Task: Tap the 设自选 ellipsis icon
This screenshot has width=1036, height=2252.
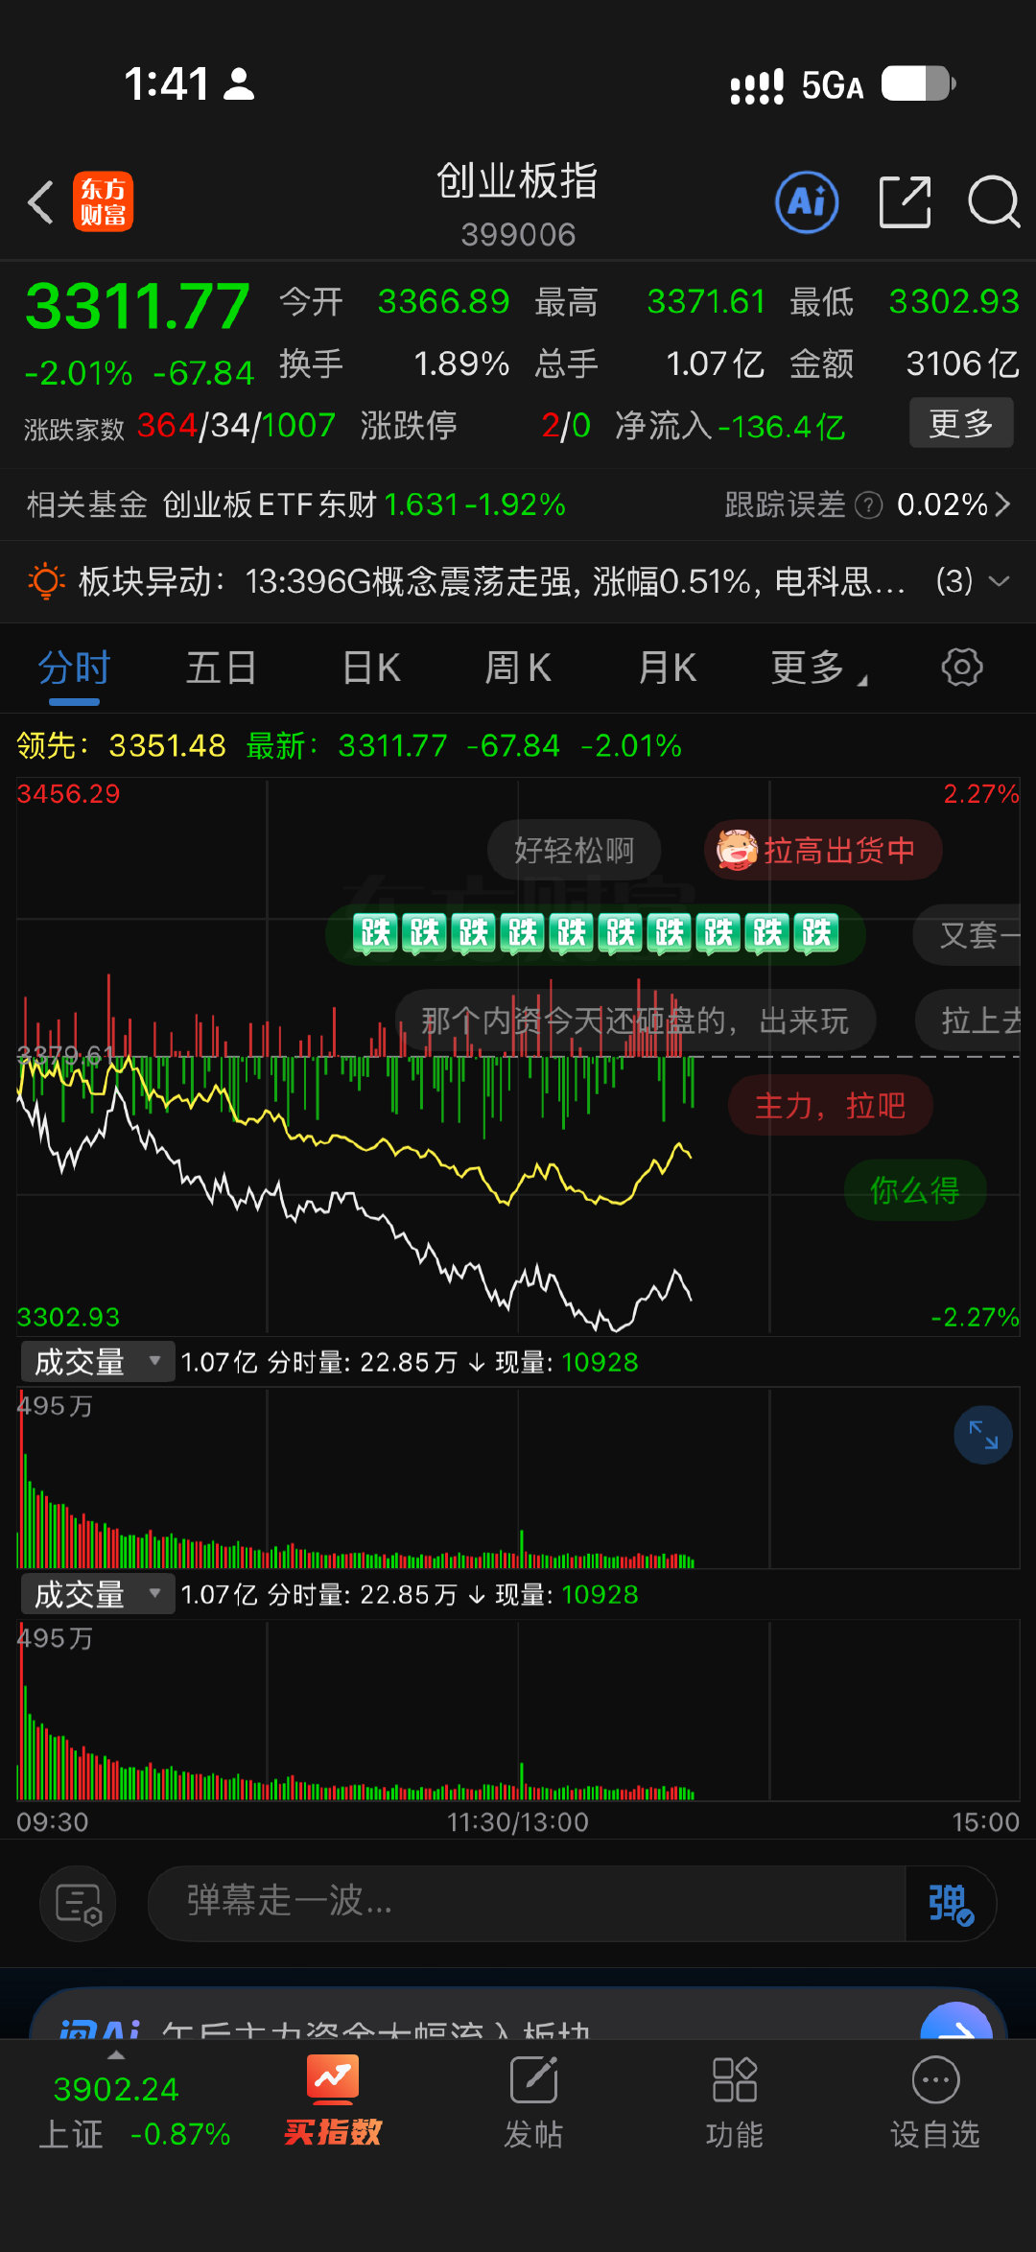Action: [x=935, y=2080]
